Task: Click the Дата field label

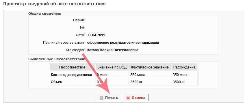Action: pos(80,35)
